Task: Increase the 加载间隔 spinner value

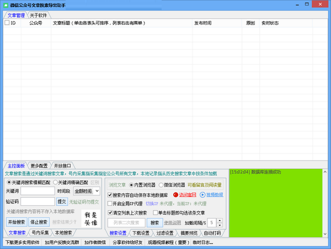Action: [220, 220]
